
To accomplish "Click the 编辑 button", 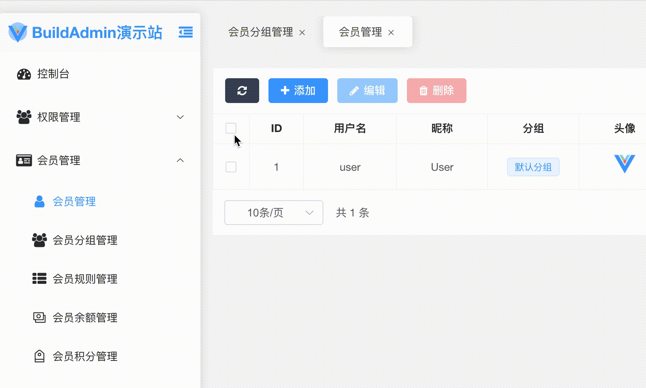I will click(x=367, y=91).
